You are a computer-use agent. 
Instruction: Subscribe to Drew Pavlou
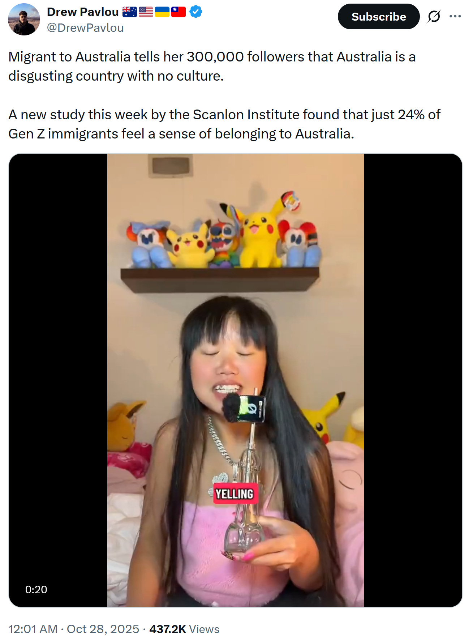[379, 17]
